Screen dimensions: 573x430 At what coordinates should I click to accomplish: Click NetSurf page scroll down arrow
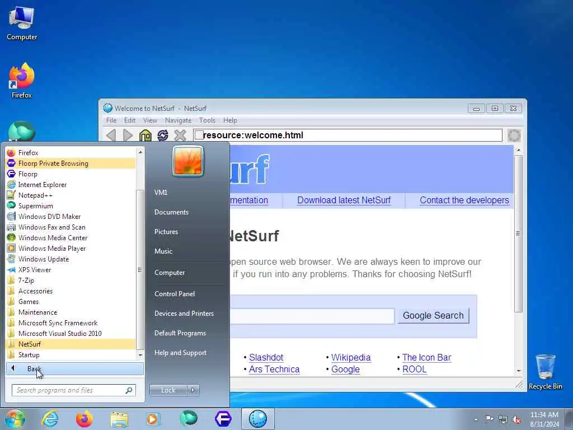519,371
